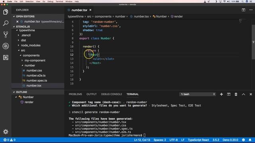Expand the .stencil folder
Viewport: 255px width, 143px height.
tap(25, 35)
